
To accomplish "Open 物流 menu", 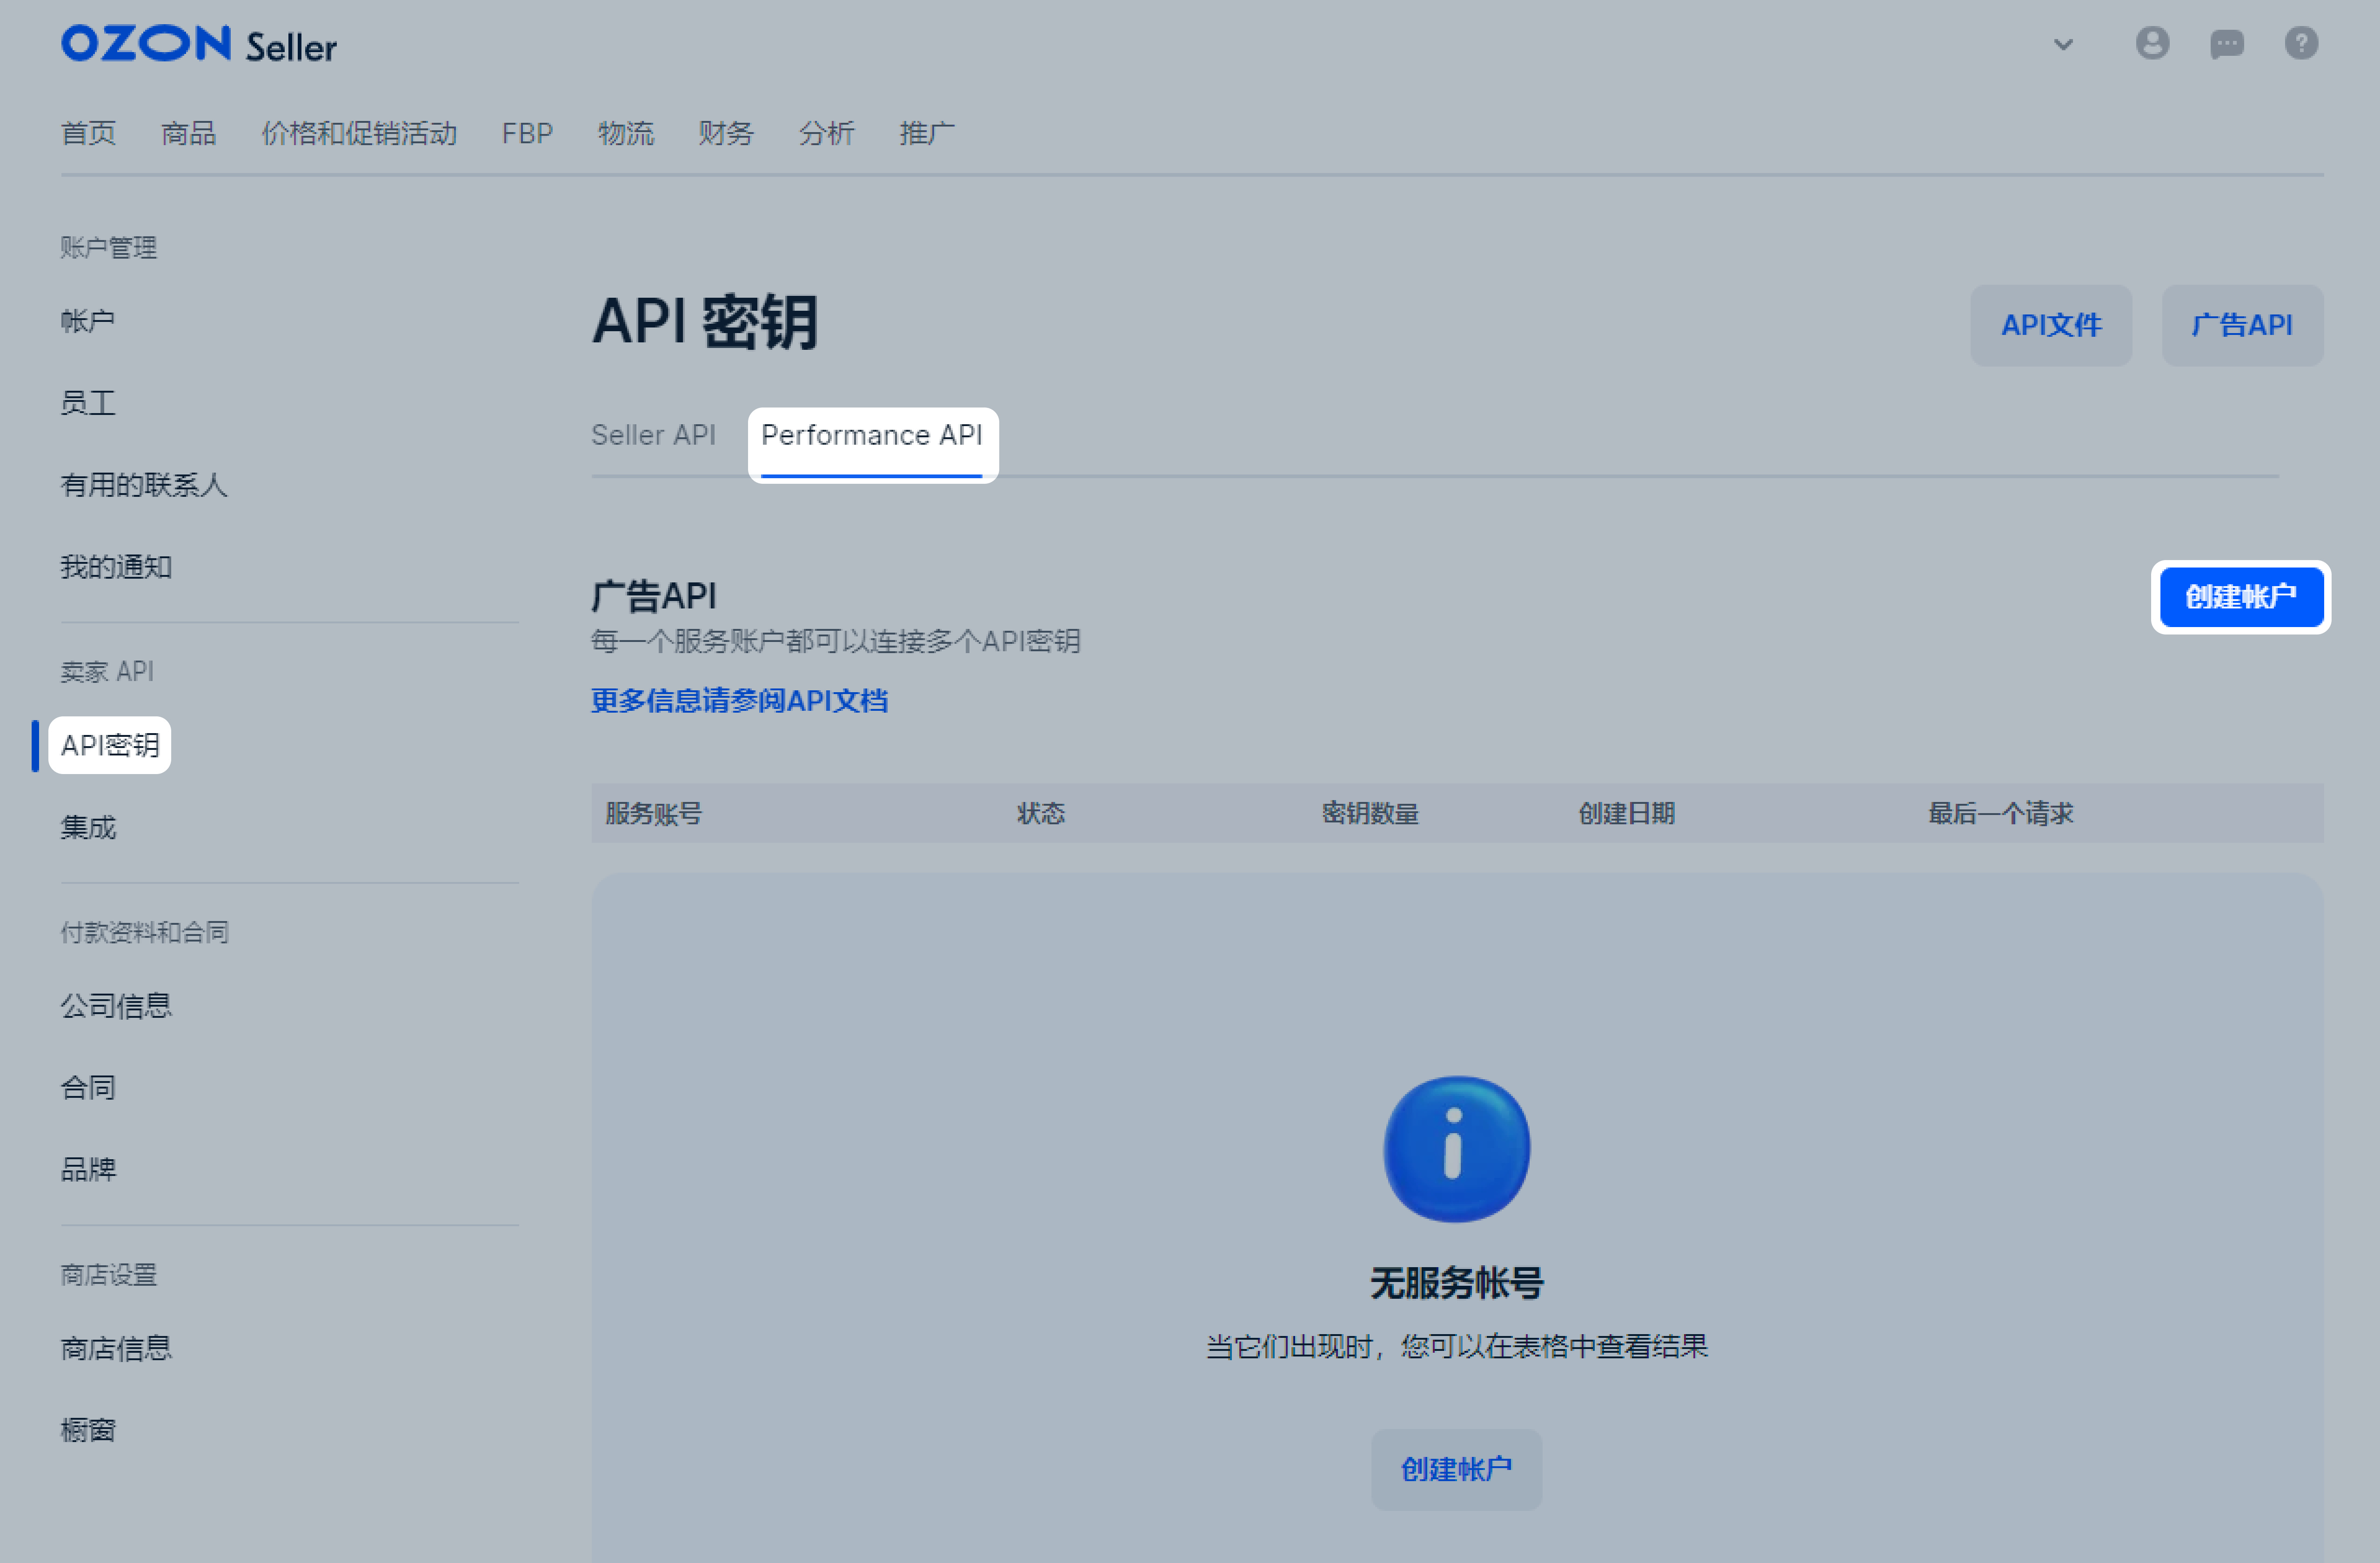I will point(626,133).
